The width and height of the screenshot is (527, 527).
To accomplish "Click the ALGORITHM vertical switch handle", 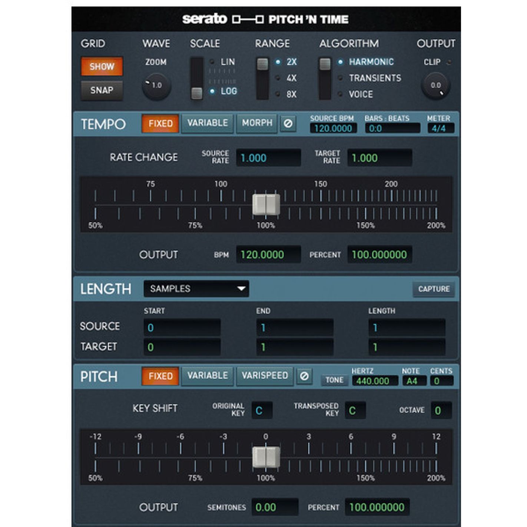I will (325, 64).
